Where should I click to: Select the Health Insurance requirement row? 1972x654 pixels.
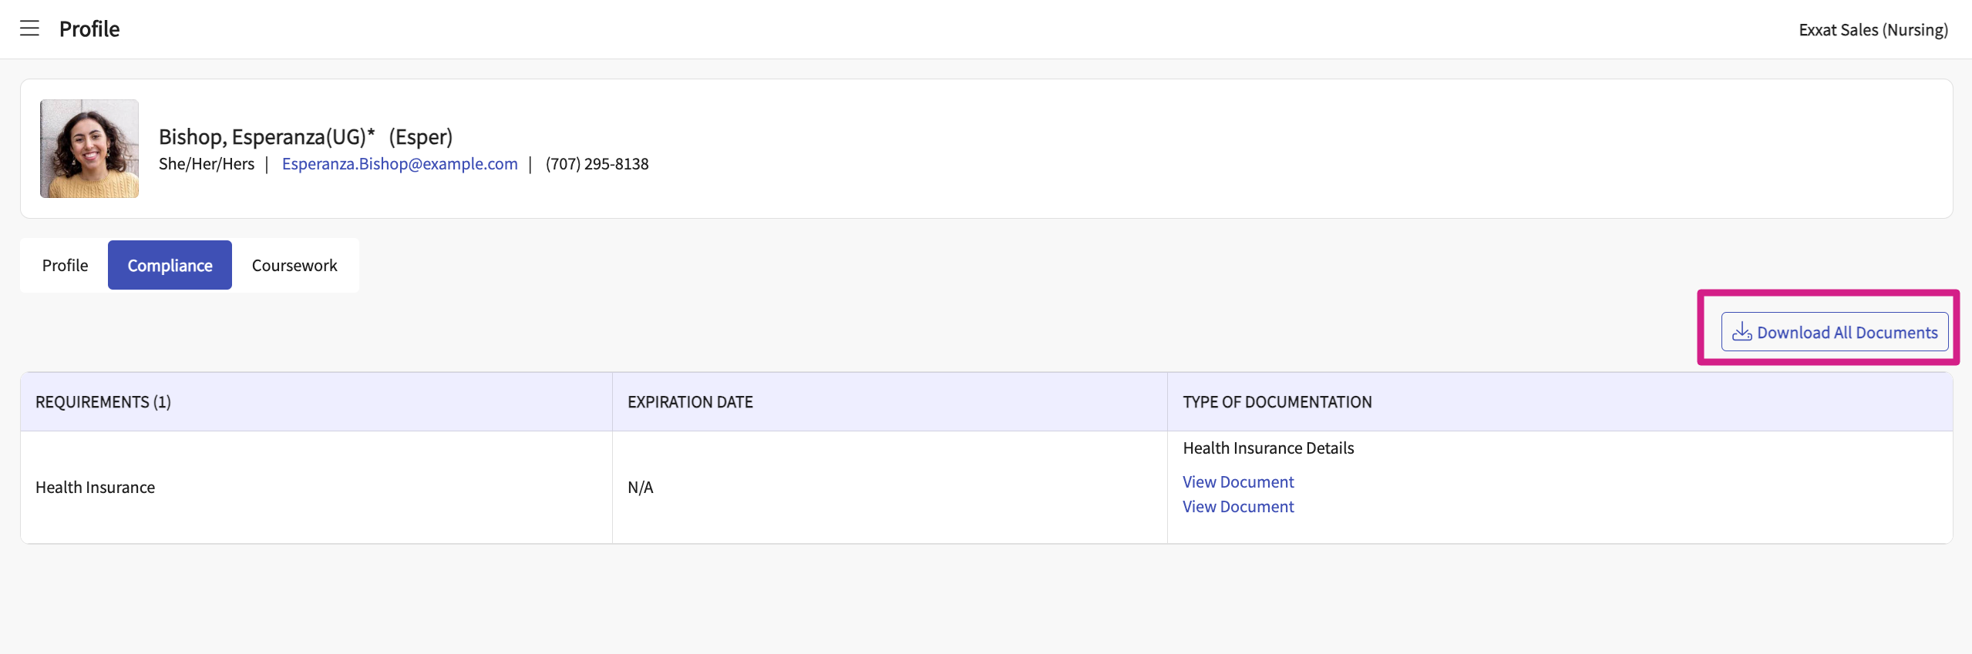[96, 488]
